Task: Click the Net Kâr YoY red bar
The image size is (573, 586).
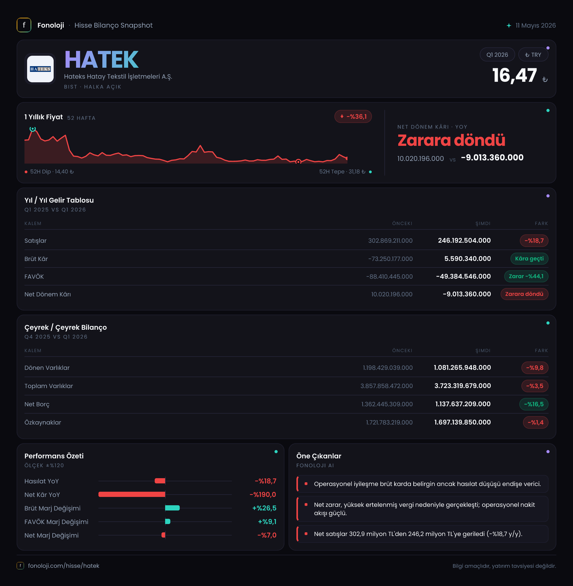Action: pos(132,495)
